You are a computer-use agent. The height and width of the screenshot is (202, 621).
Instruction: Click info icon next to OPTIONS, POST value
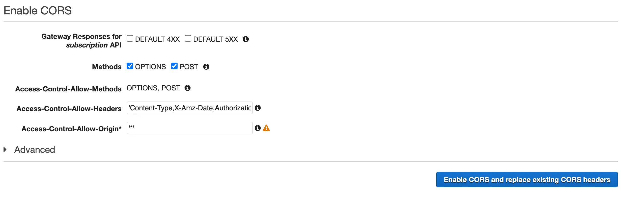[x=187, y=88]
